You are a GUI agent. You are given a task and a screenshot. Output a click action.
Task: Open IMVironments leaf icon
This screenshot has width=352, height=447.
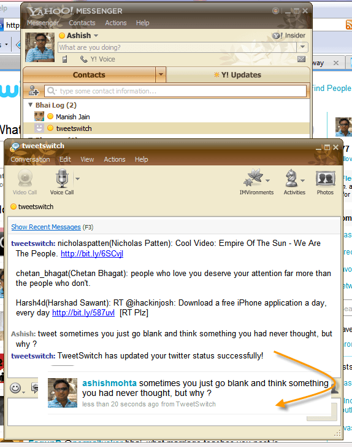253,177
